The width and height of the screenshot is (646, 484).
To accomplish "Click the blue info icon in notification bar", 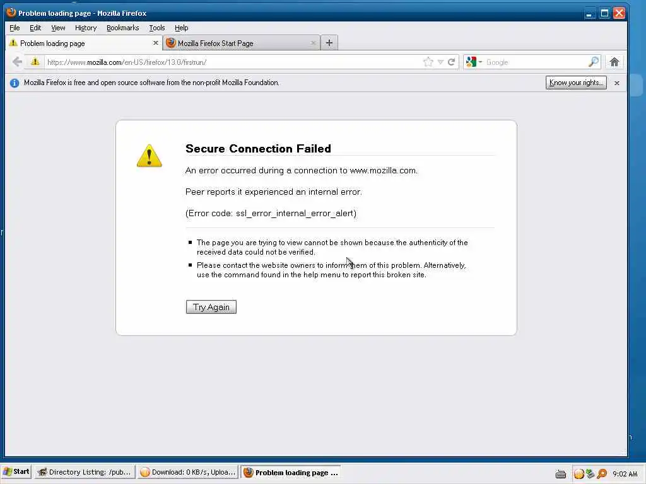I will [x=15, y=83].
